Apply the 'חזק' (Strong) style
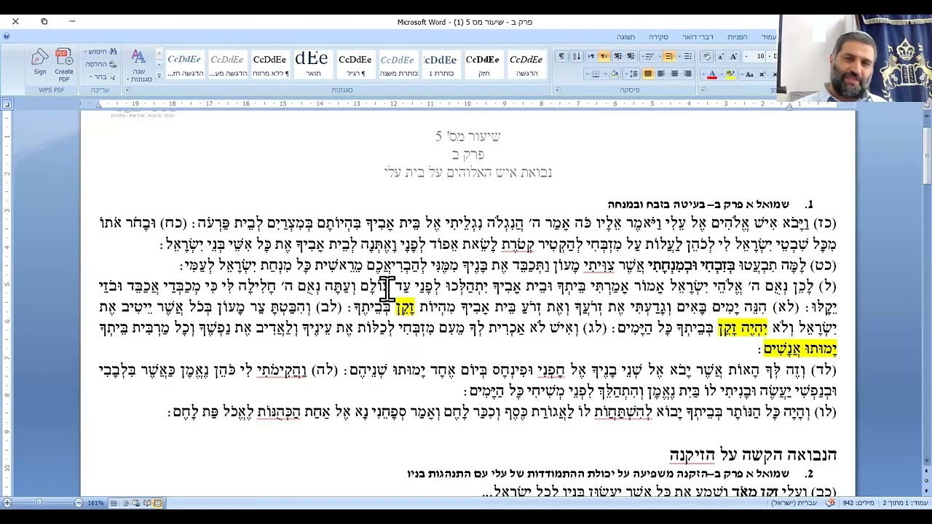932x524 pixels. point(483,64)
